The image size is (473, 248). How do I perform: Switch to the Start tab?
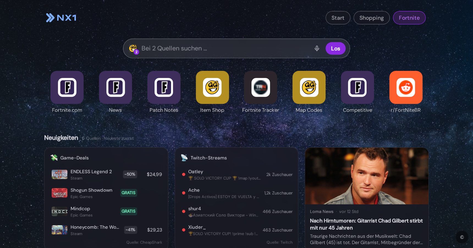click(x=338, y=18)
